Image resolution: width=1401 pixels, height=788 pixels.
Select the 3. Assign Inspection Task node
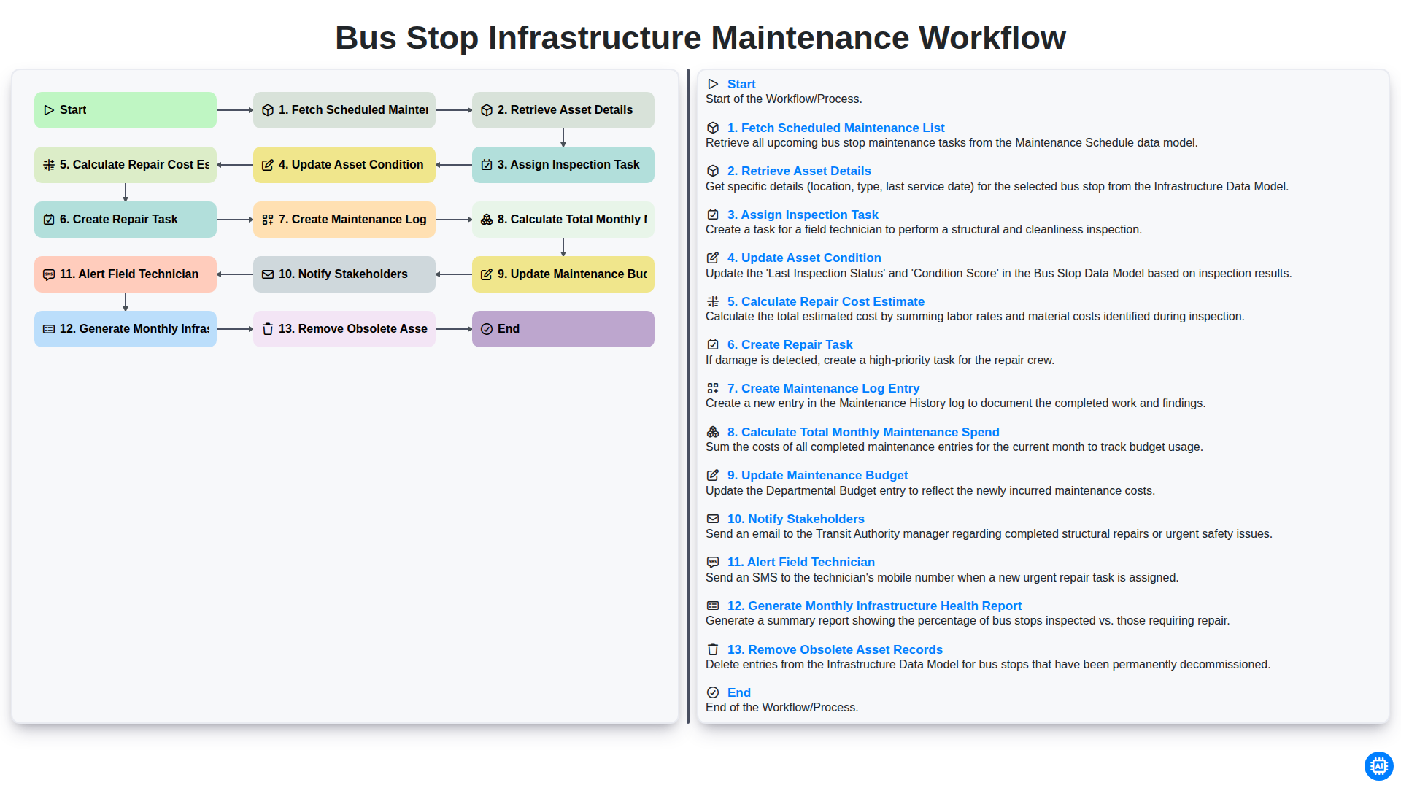pyautogui.click(x=563, y=165)
